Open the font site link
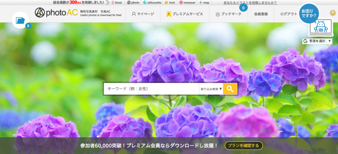 point(170,3)
